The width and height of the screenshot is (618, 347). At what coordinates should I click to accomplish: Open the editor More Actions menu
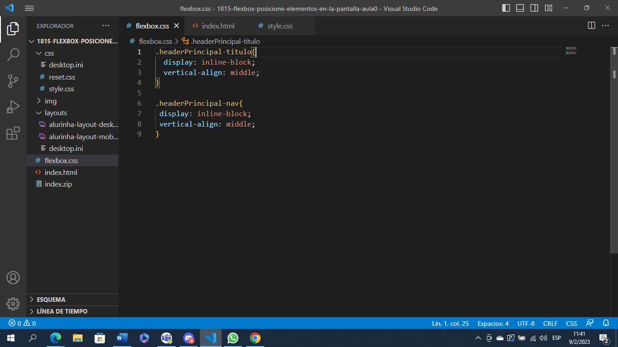[x=605, y=26]
